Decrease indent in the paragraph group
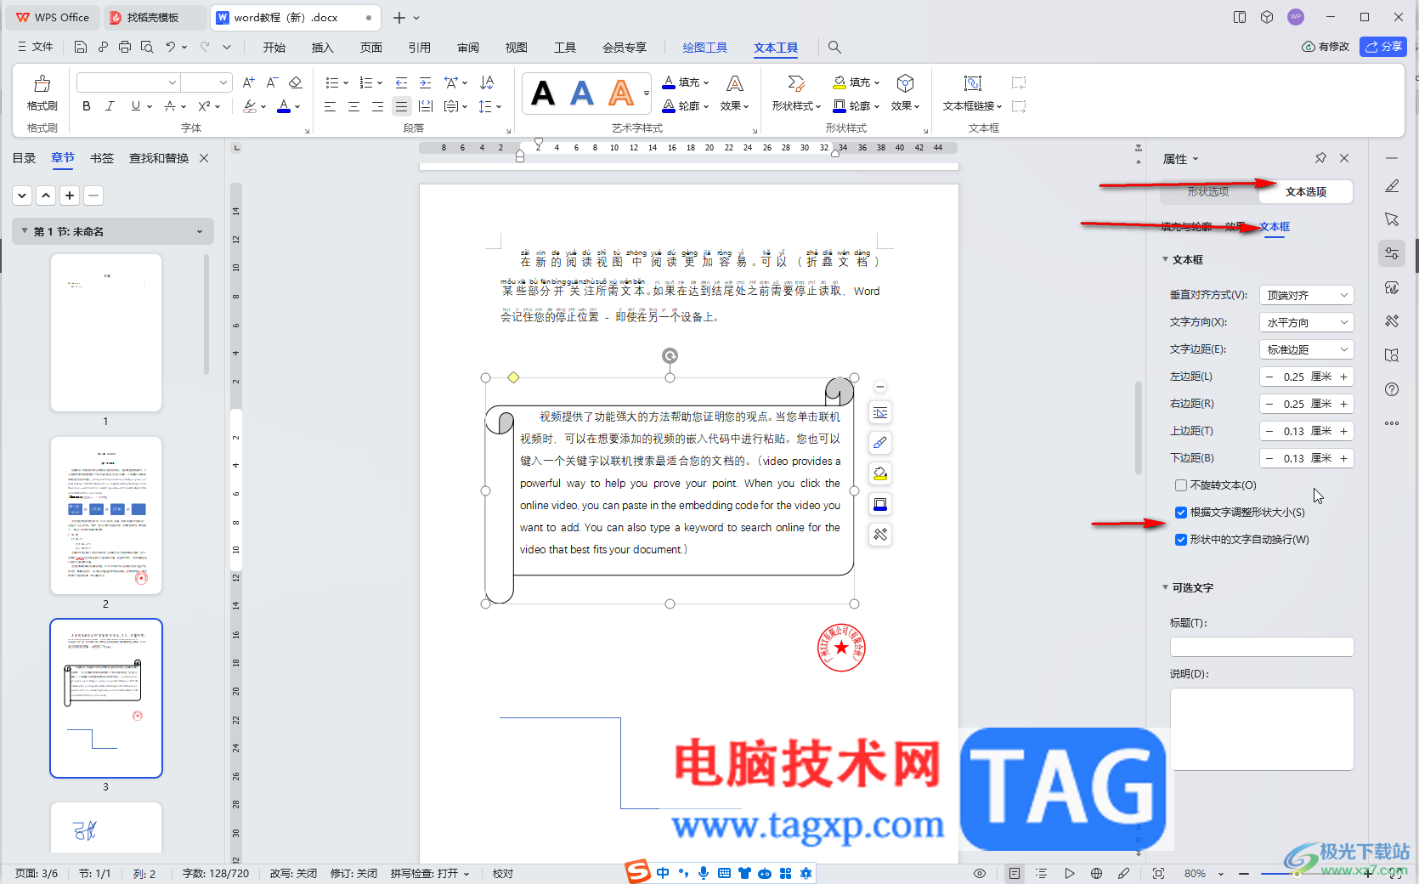 click(x=401, y=82)
